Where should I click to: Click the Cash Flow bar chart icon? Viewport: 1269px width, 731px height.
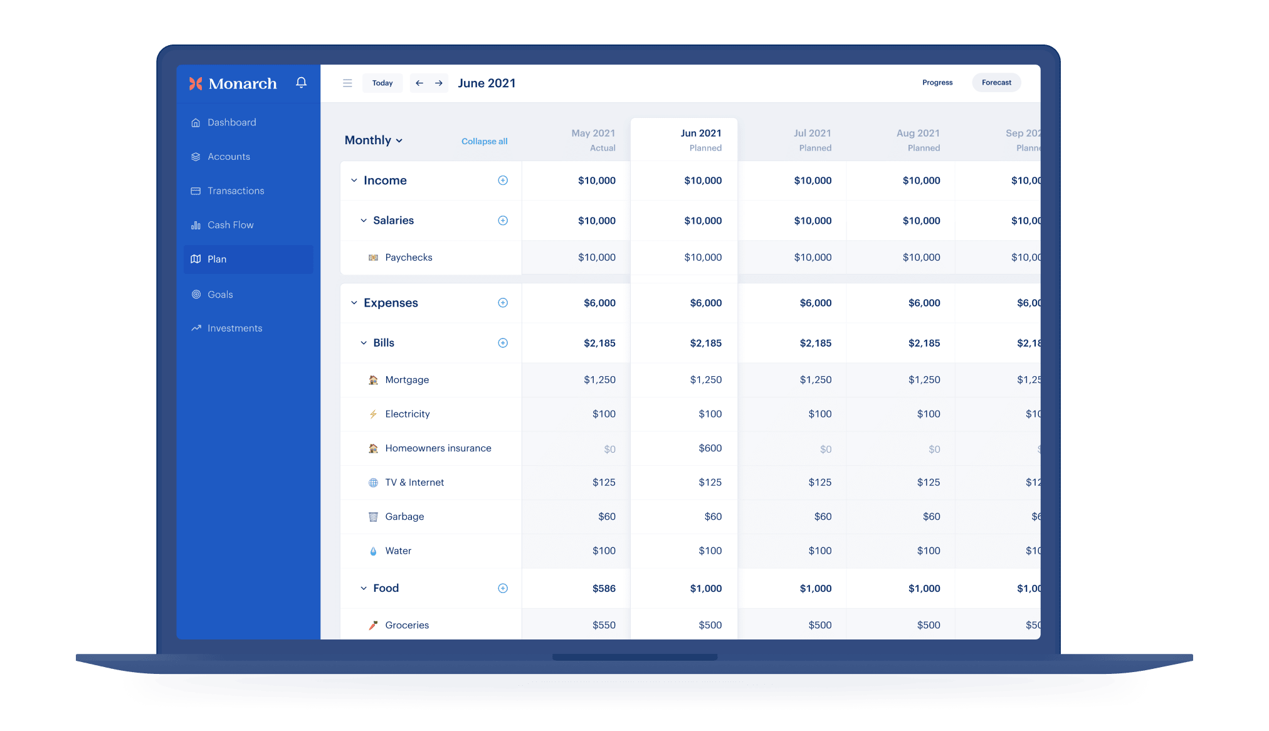pyautogui.click(x=196, y=225)
